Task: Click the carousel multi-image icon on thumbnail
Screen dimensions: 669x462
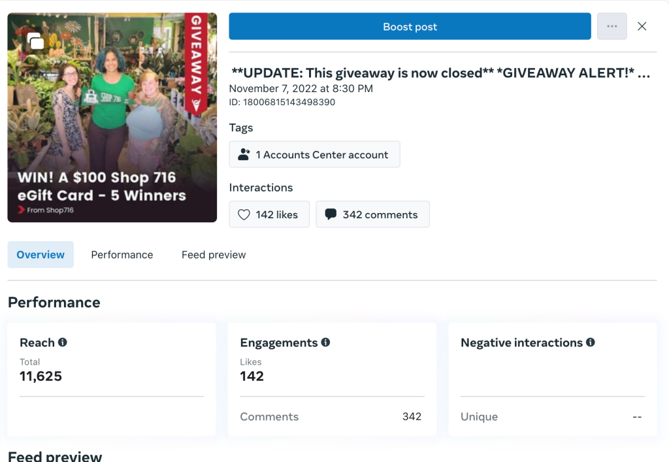Action: point(36,42)
